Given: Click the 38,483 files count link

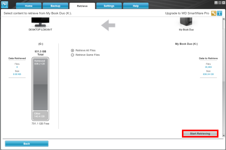Looking at the screenshot, I should point(208,67).
